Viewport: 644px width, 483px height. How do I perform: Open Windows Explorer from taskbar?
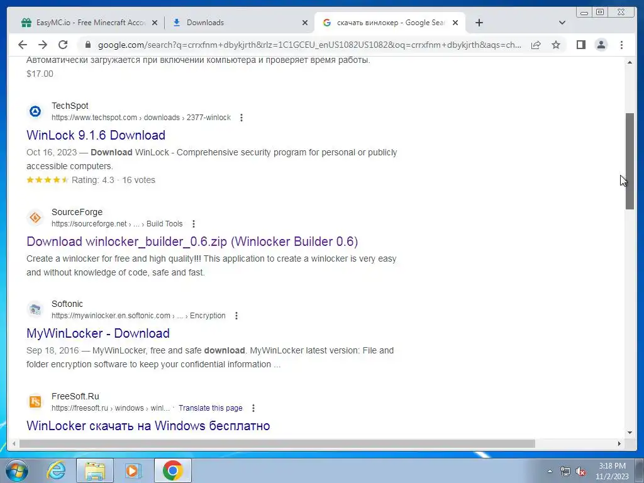coord(95,470)
